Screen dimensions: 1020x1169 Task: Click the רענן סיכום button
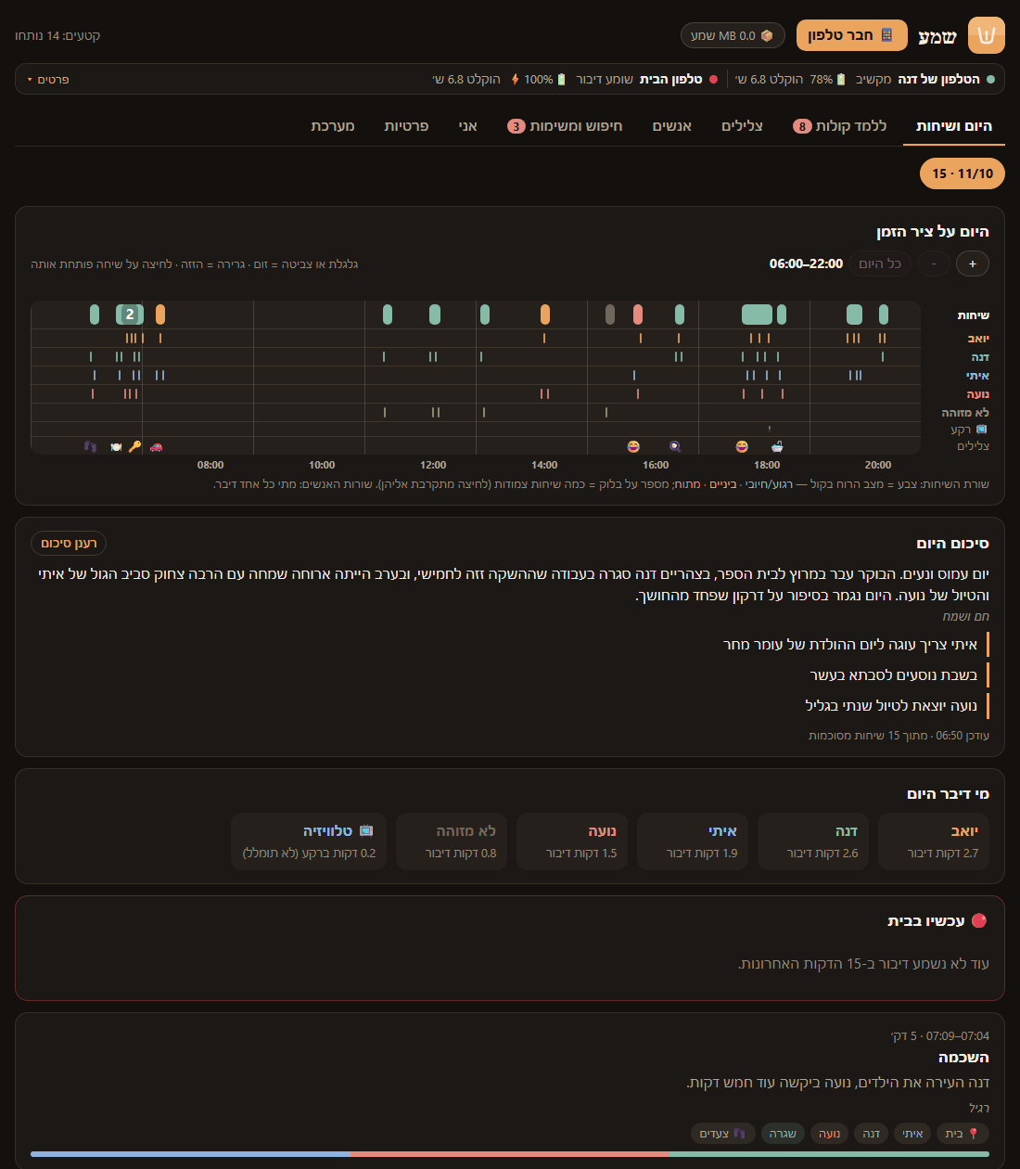(x=69, y=543)
